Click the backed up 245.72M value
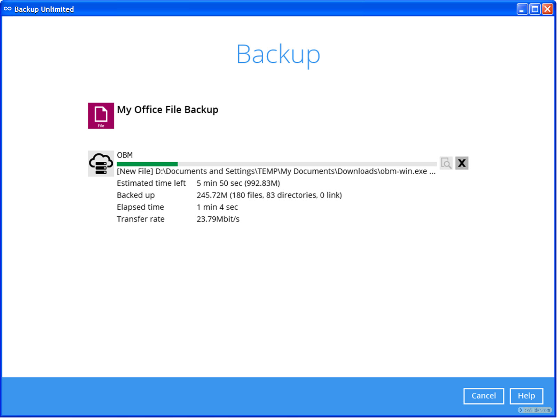The width and height of the screenshot is (557, 418). (269, 195)
